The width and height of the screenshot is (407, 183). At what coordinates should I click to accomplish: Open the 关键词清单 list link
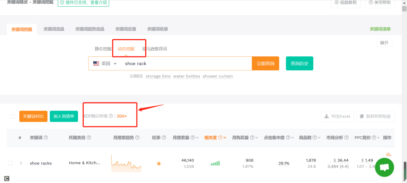[x=380, y=29]
